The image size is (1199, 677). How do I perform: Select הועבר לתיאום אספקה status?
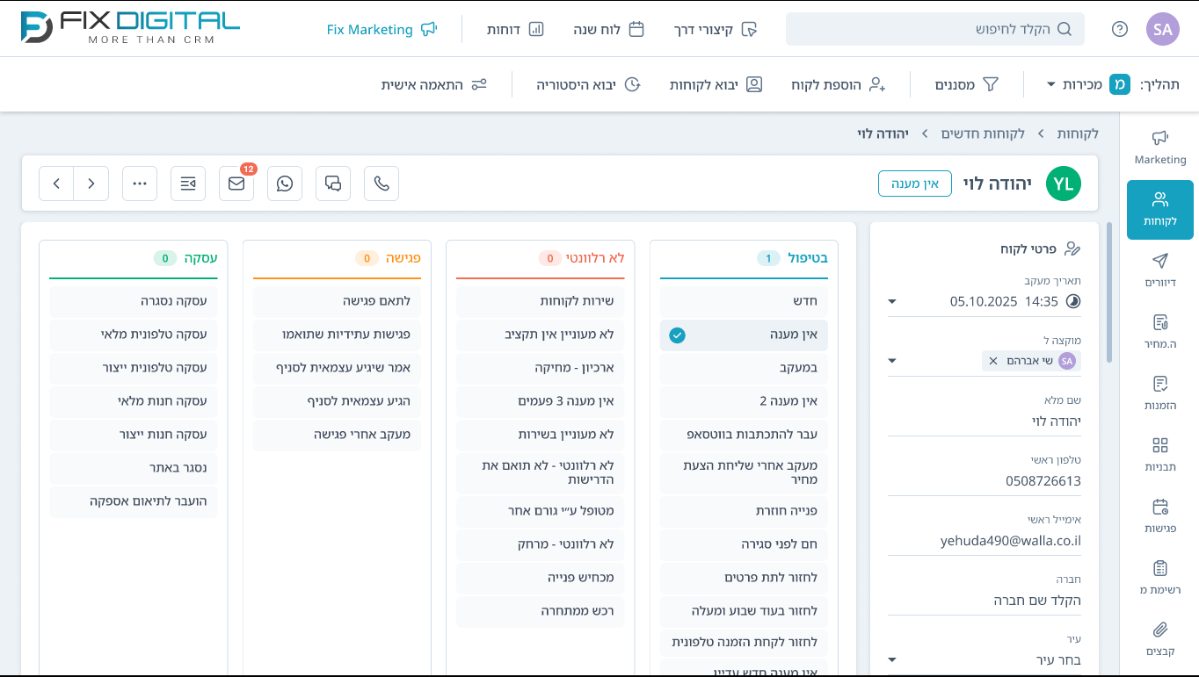(133, 501)
